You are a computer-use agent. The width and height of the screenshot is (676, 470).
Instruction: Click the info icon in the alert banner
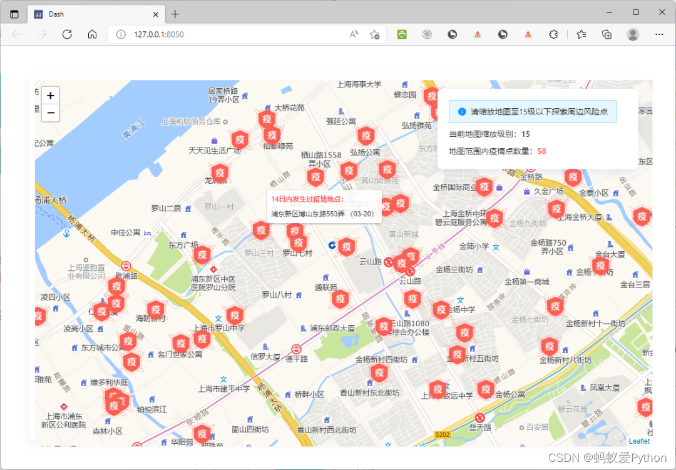(x=462, y=111)
